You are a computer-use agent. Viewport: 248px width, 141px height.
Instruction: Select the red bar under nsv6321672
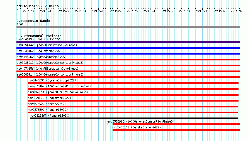coord(133,101)
